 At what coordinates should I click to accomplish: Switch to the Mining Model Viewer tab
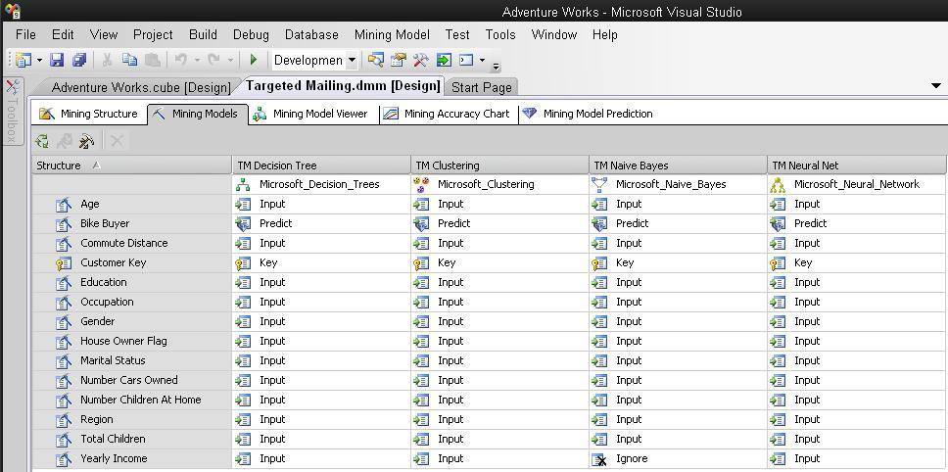pyautogui.click(x=313, y=114)
